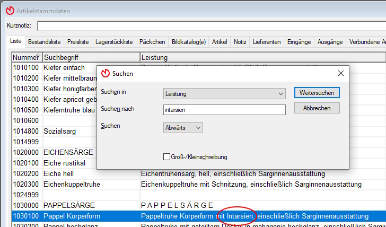This screenshot has width=386, height=227.
Task: Click the Abbrechen button
Action: tap(317, 108)
